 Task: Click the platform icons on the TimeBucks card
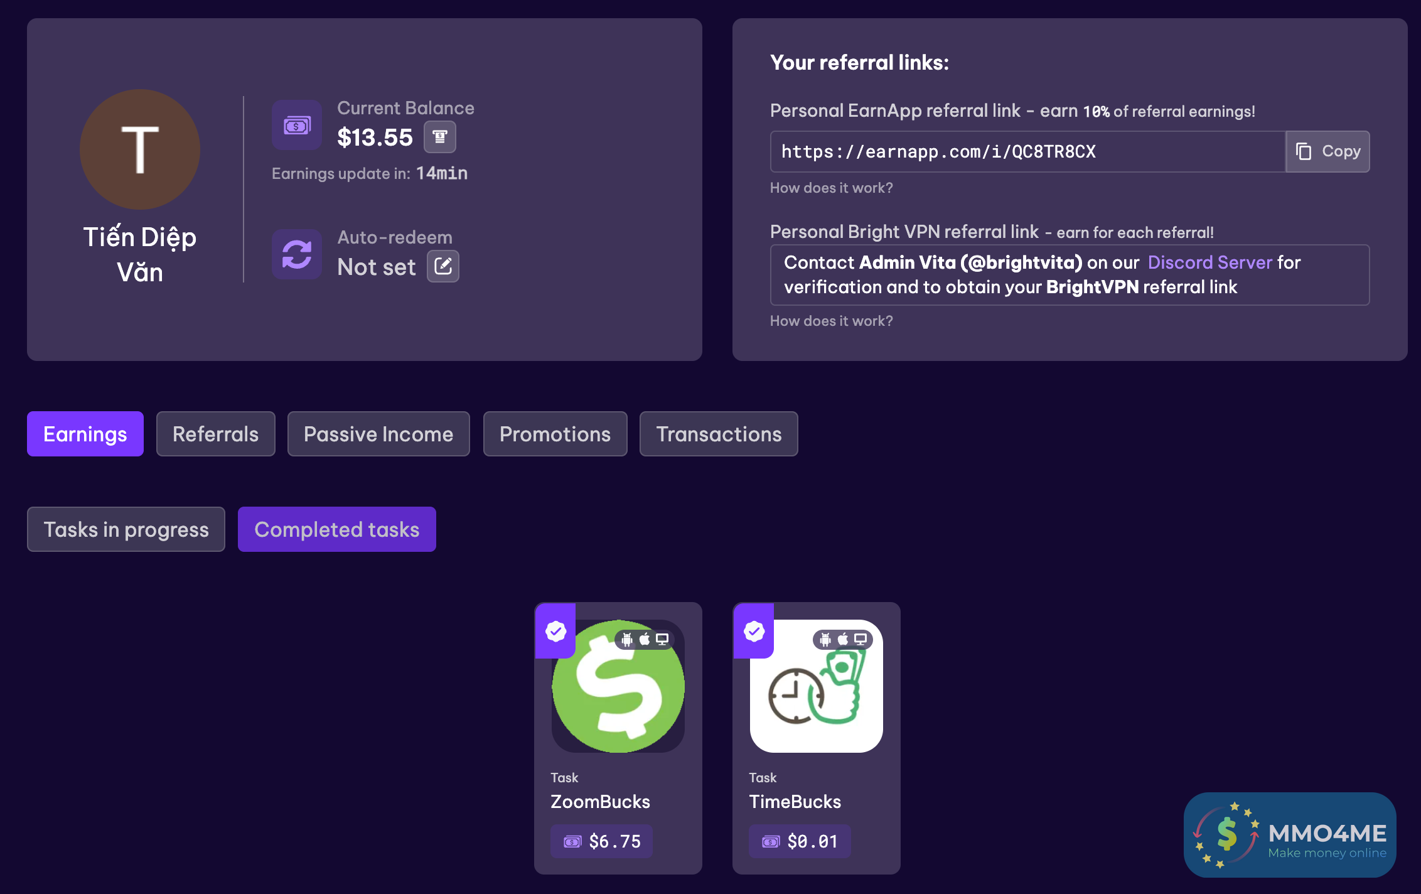[843, 640]
